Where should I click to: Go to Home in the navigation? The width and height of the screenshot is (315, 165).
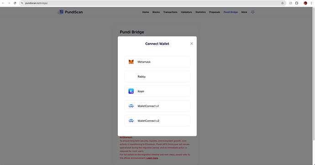point(146,12)
